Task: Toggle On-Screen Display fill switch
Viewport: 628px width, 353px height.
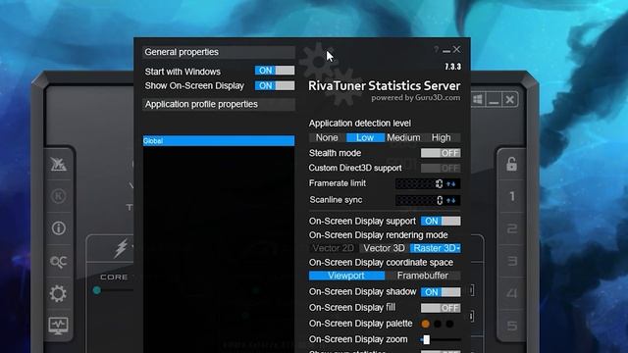Action: click(x=441, y=308)
